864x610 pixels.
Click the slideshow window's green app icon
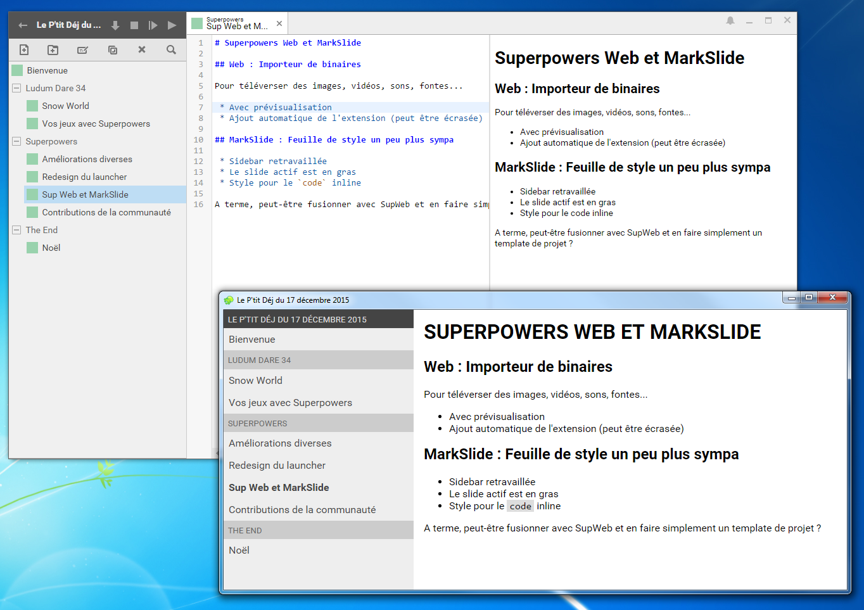(229, 300)
